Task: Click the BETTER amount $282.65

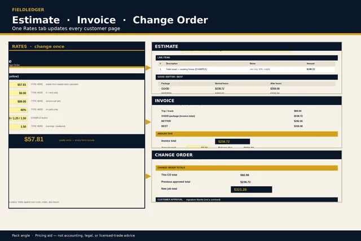Action: click(x=298, y=121)
